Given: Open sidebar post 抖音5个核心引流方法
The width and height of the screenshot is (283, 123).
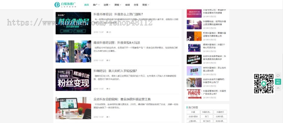Looking at the screenshot, I should 214,46.
